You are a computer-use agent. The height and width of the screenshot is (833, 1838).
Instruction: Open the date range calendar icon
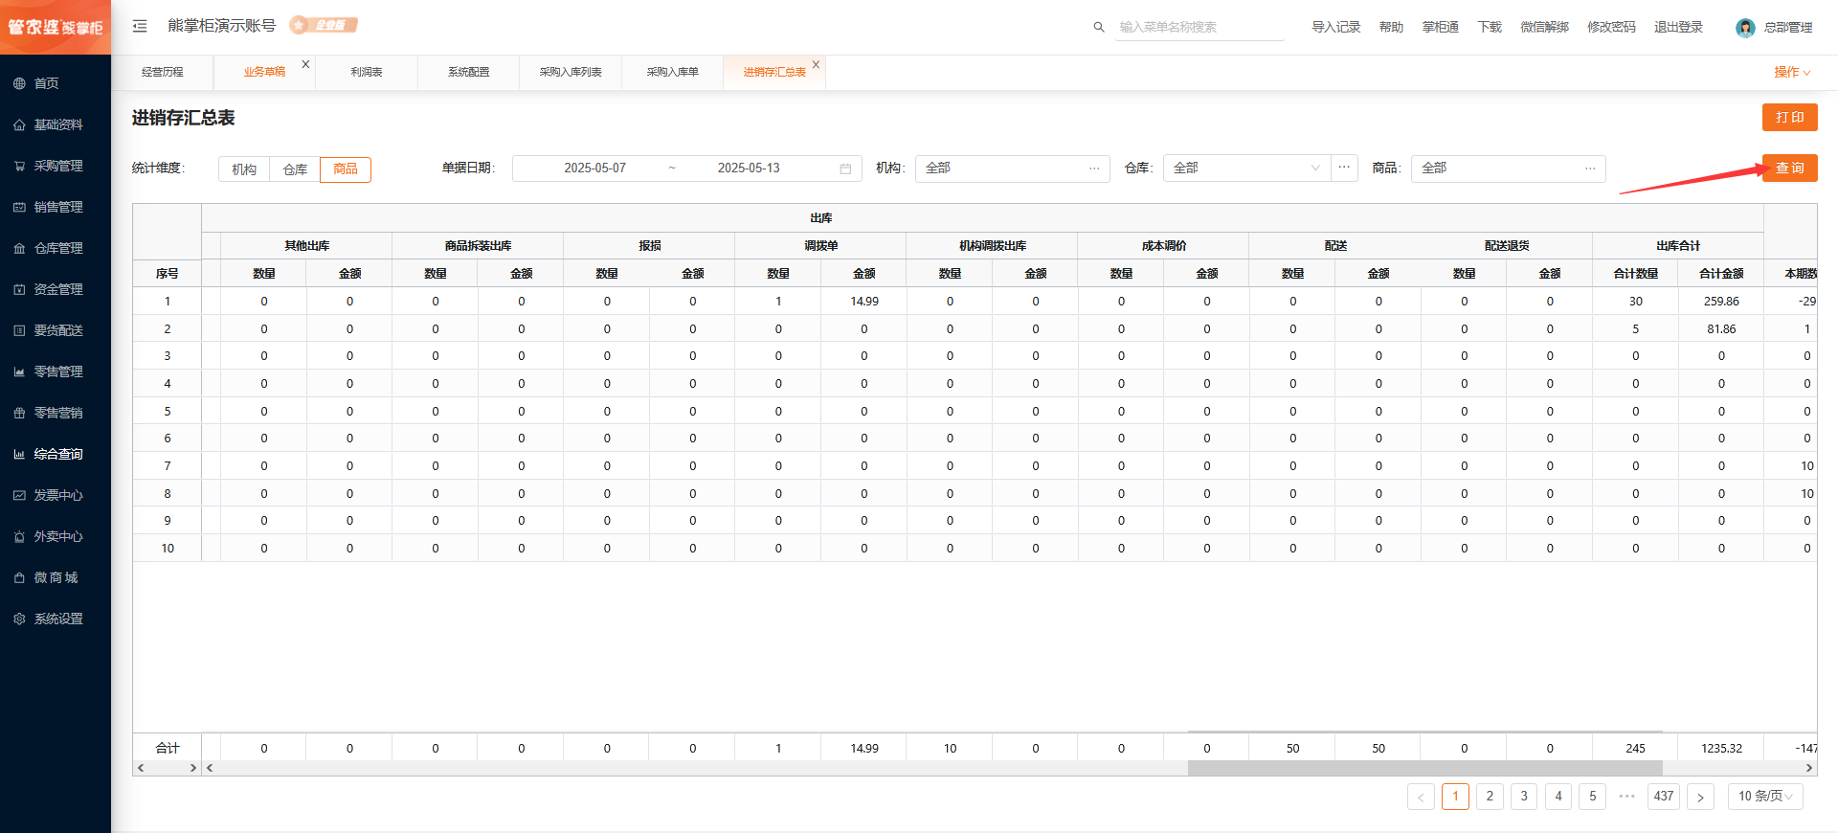(x=845, y=169)
